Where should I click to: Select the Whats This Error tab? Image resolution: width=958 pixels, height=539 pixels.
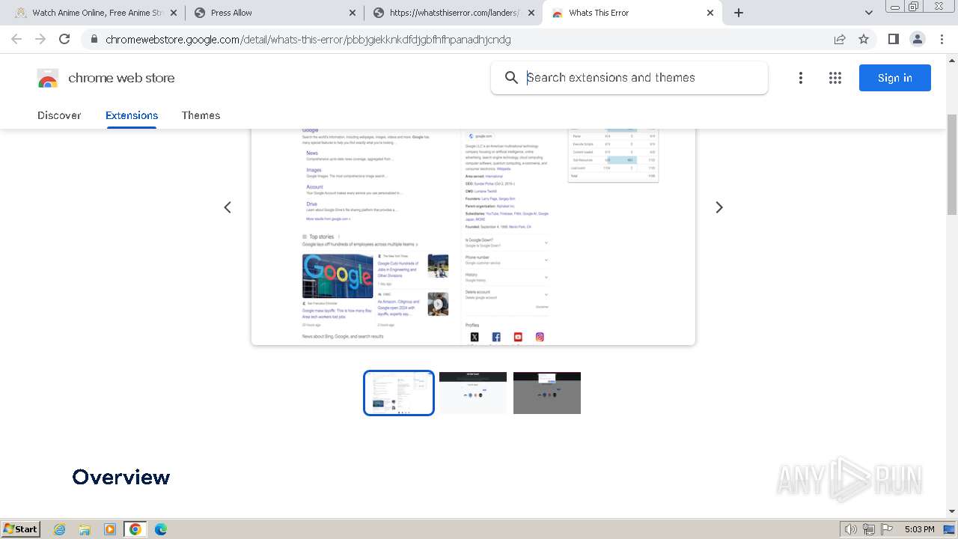pos(632,13)
